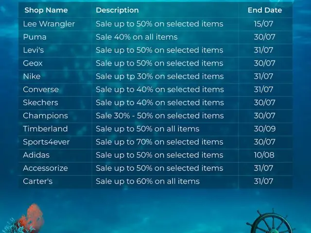The image size is (311, 233).
Task: Open the Levi's row
Action: click(x=155, y=50)
